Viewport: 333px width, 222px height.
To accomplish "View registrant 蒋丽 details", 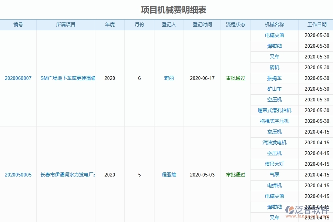I will [x=168, y=78].
